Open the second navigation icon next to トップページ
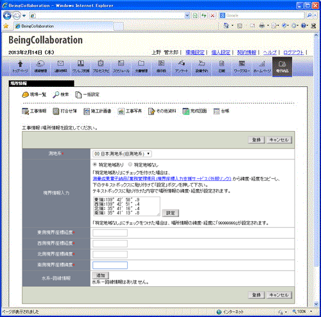This screenshot has height=317, width=321. 40,67
